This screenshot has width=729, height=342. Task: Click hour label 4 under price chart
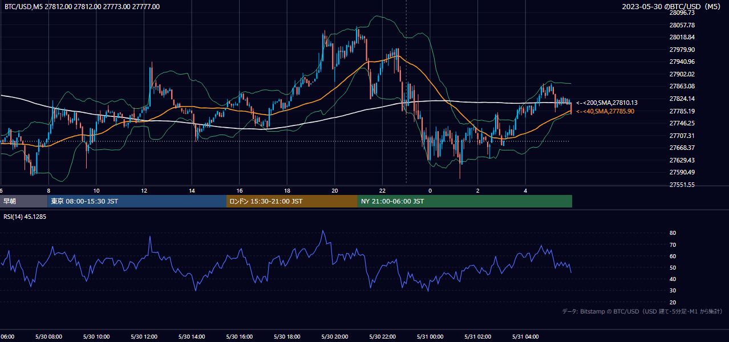pos(525,191)
